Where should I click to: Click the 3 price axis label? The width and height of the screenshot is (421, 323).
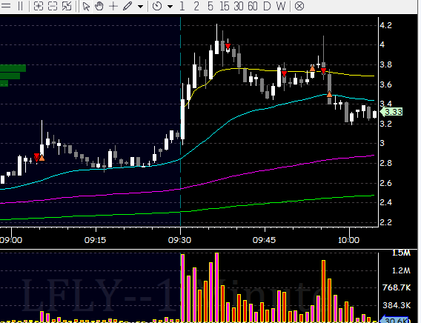point(382,143)
